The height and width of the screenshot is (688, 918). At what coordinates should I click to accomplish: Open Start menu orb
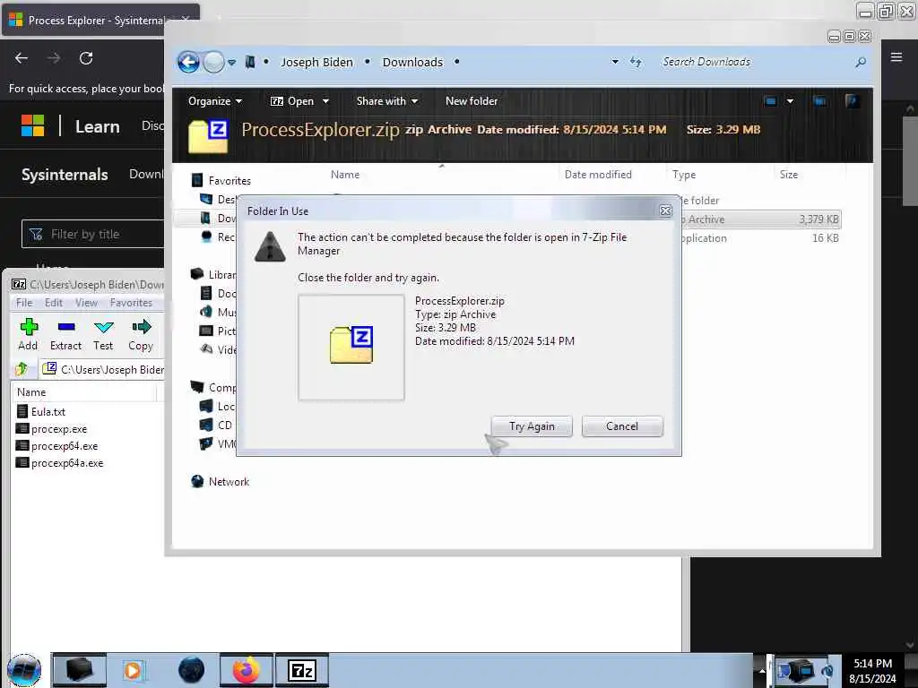pyautogui.click(x=24, y=670)
